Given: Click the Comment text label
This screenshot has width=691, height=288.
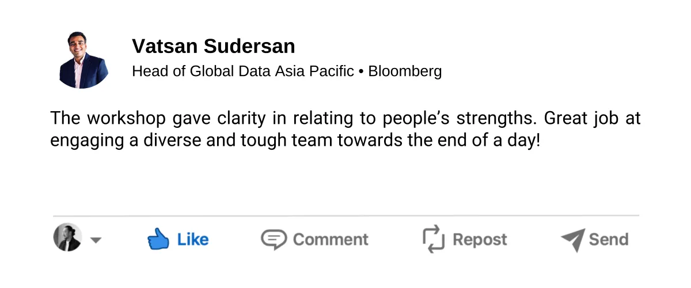Looking at the screenshot, I should click(331, 239).
